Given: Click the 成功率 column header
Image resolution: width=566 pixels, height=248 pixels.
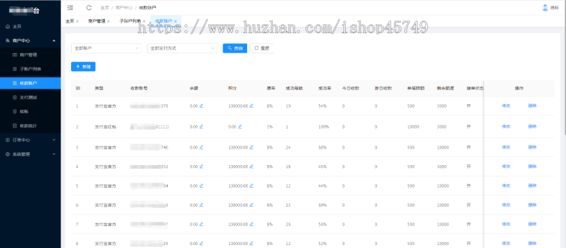Looking at the screenshot, I should click(325, 88).
